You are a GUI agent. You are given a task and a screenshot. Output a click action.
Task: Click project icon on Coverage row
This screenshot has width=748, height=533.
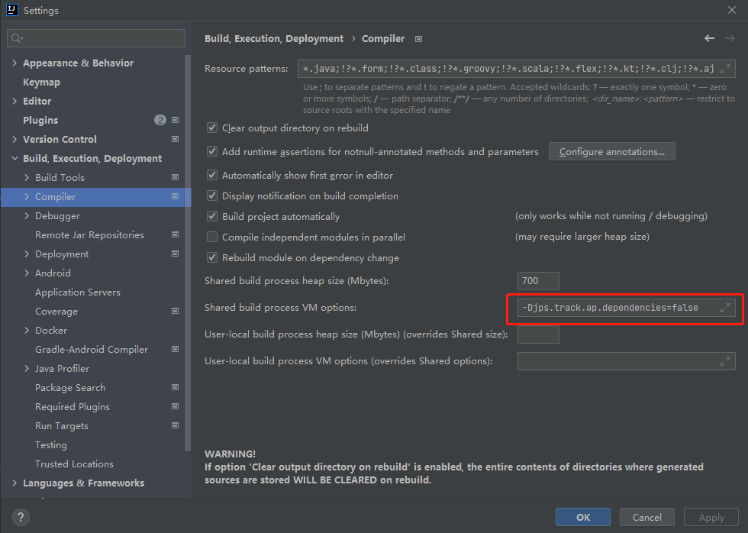pos(175,311)
